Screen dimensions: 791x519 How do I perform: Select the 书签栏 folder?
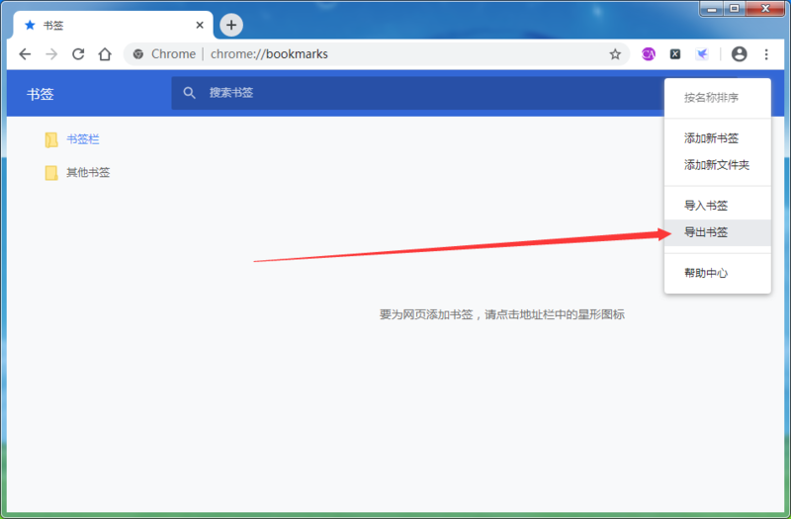(83, 139)
